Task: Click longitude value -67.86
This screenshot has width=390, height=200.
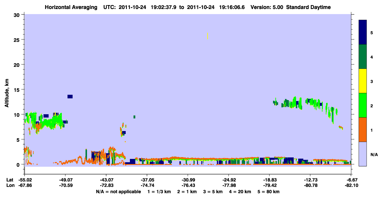Action: tap(25, 185)
